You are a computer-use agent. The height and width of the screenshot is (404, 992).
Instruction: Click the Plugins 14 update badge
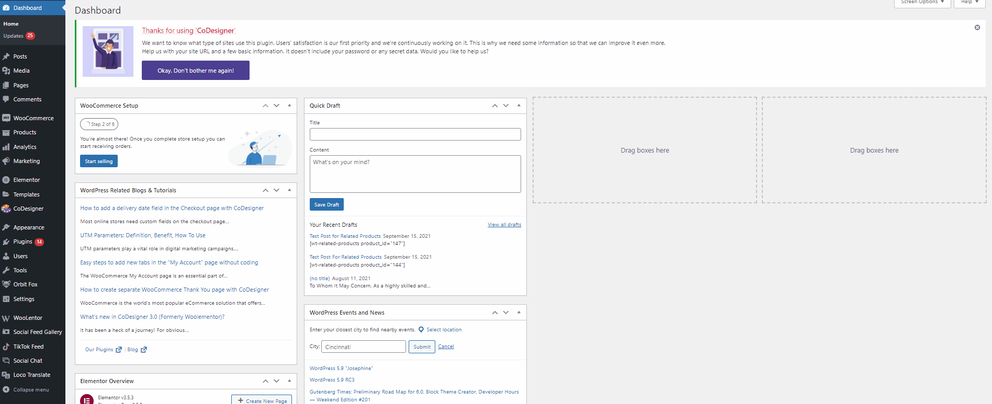pos(39,242)
